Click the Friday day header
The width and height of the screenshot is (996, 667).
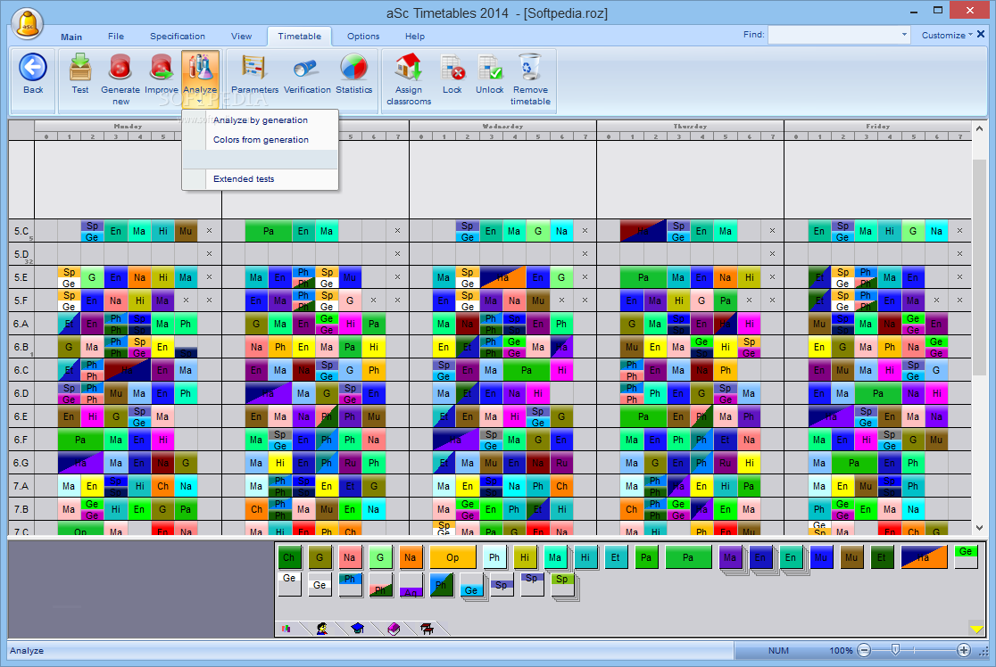pyautogui.click(x=878, y=127)
